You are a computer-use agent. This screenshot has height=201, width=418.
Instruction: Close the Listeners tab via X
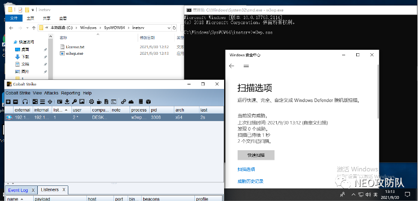click(64, 189)
